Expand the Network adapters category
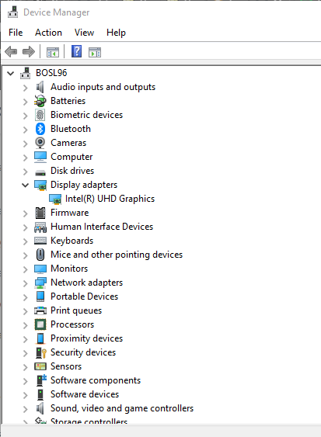Image resolution: width=321 pixels, height=437 pixels. (x=26, y=283)
